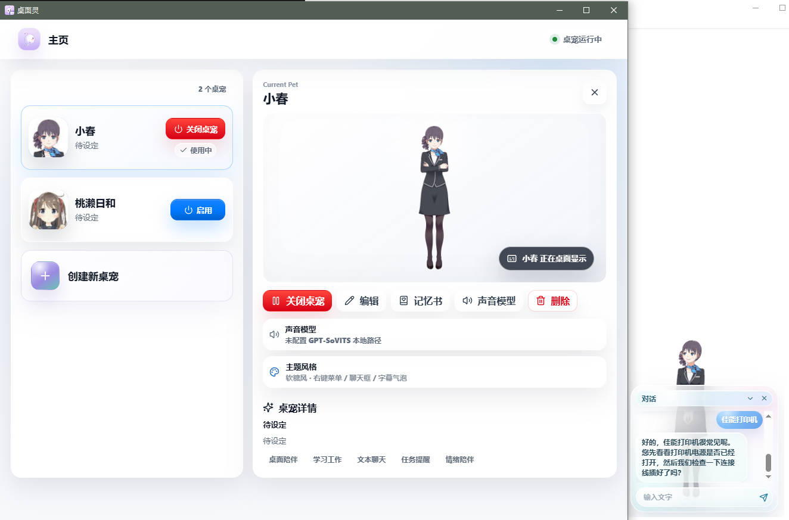Click the 主页 header title
The image size is (789, 520).
pos(58,40)
